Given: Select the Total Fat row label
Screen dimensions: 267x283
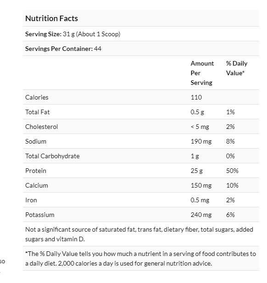Looking at the screenshot, I should pyautogui.click(x=37, y=112).
